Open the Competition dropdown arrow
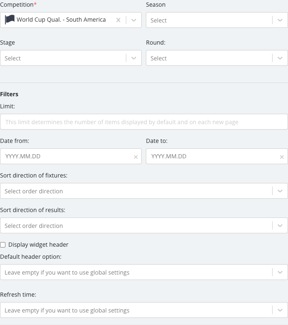The width and height of the screenshot is (288, 325). click(134, 20)
